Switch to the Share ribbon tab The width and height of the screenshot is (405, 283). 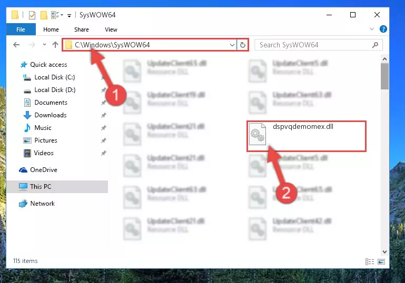point(82,29)
